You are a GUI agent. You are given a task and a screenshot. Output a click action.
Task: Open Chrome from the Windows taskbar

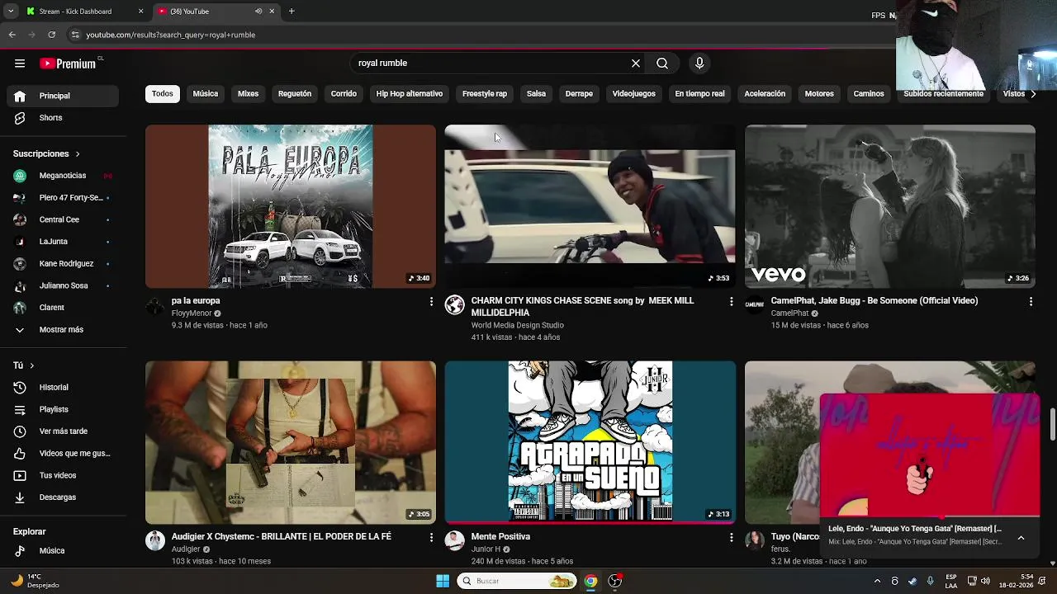pos(590,581)
